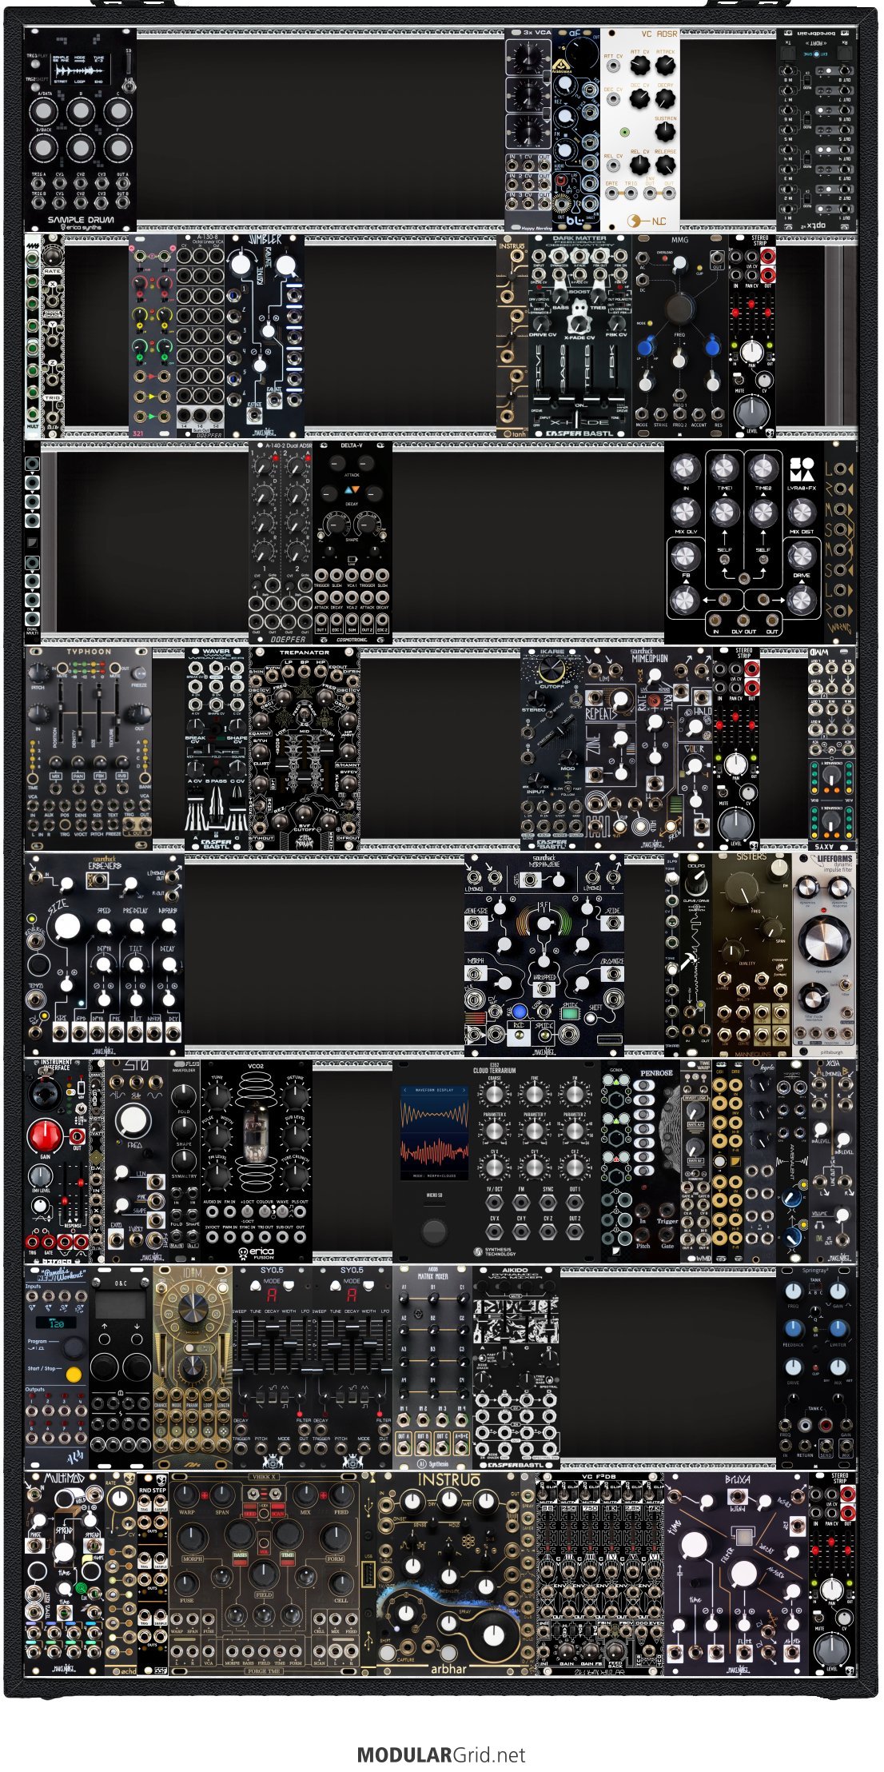Open the Doepfer A-130-8 Octal Linear VCA

(201, 336)
